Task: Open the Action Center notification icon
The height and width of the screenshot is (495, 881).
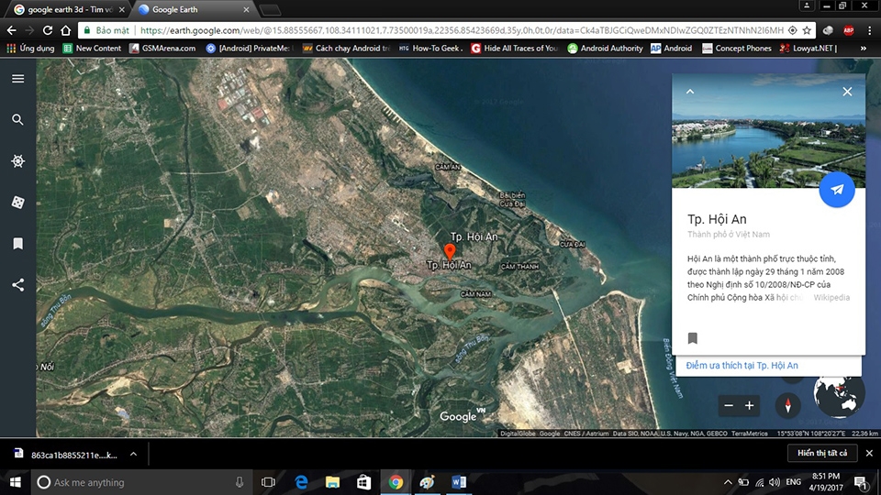Action: [860, 482]
